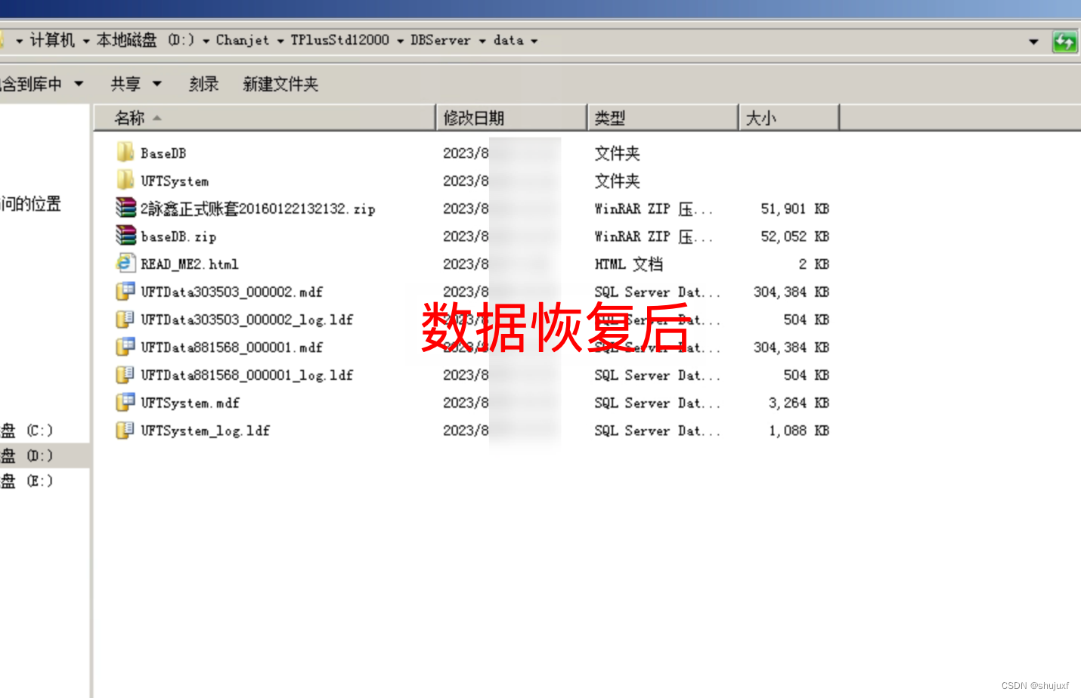Open the 共享 toolbar menu
This screenshot has width=1081, height=698.
(x=136, y=84)
